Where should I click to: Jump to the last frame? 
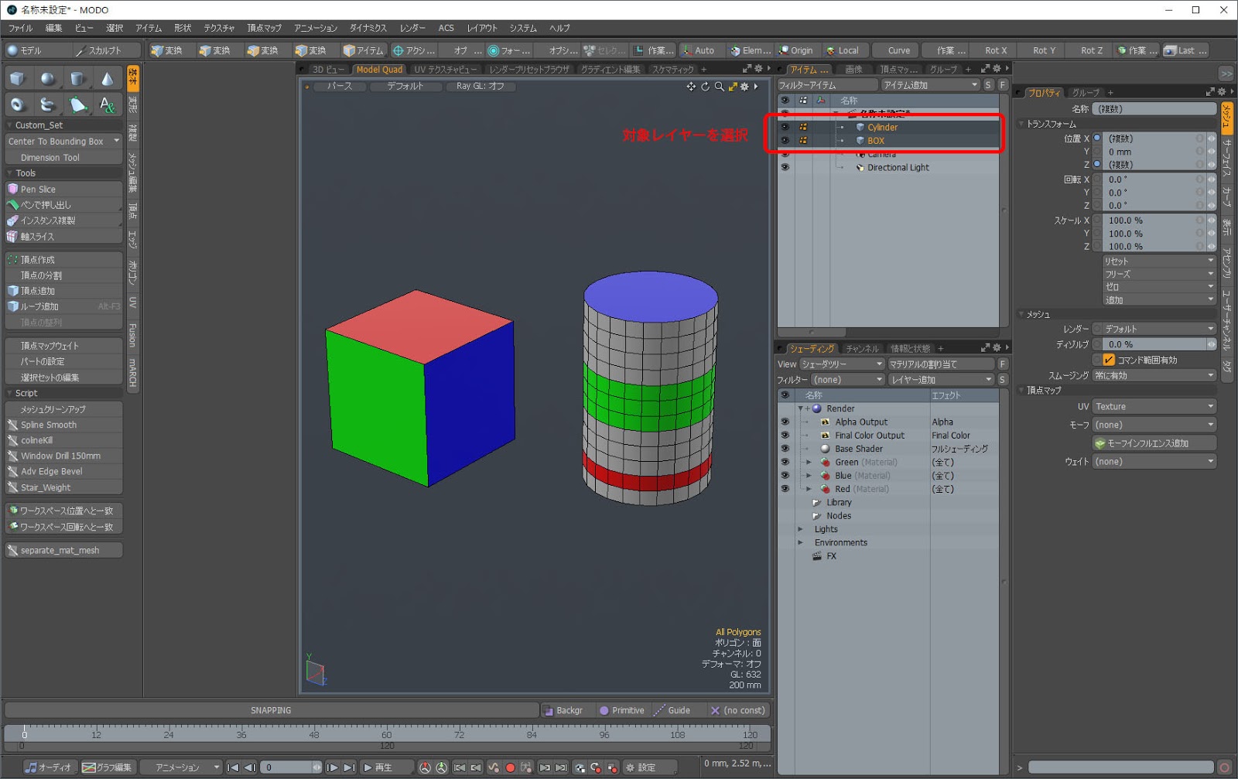click(x=349, y=767)
